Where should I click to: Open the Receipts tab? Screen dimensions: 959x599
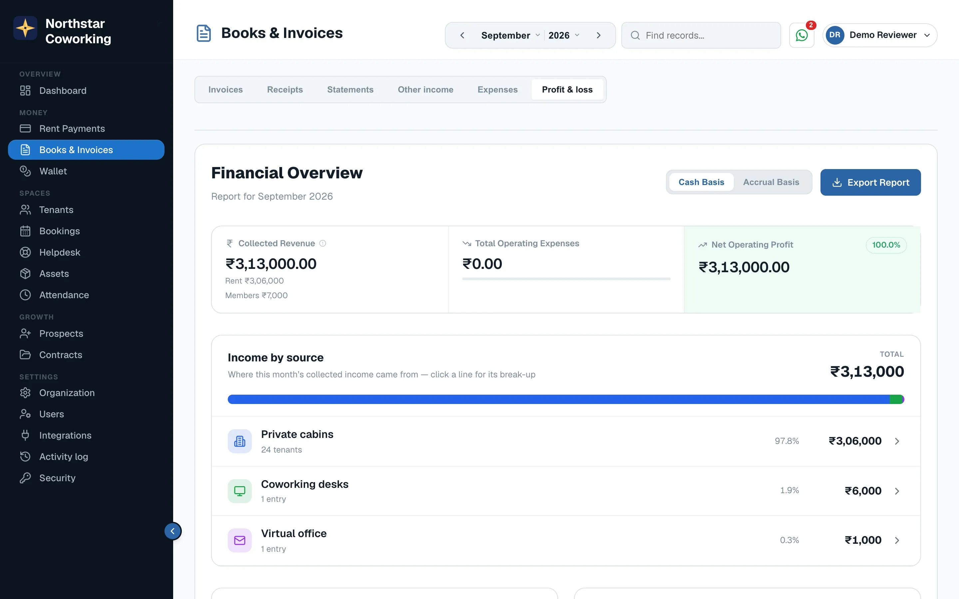pos(285,90)
